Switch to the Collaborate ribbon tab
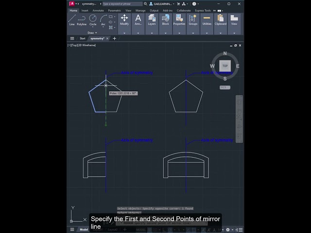This screenshot has height=233, width=311. (x=184, y=11)
